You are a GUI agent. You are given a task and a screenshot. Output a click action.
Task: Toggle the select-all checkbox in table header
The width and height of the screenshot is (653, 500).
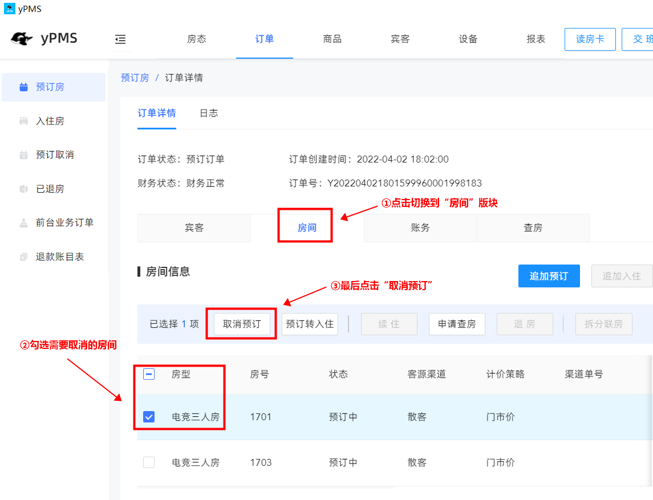tap(149, 374)
